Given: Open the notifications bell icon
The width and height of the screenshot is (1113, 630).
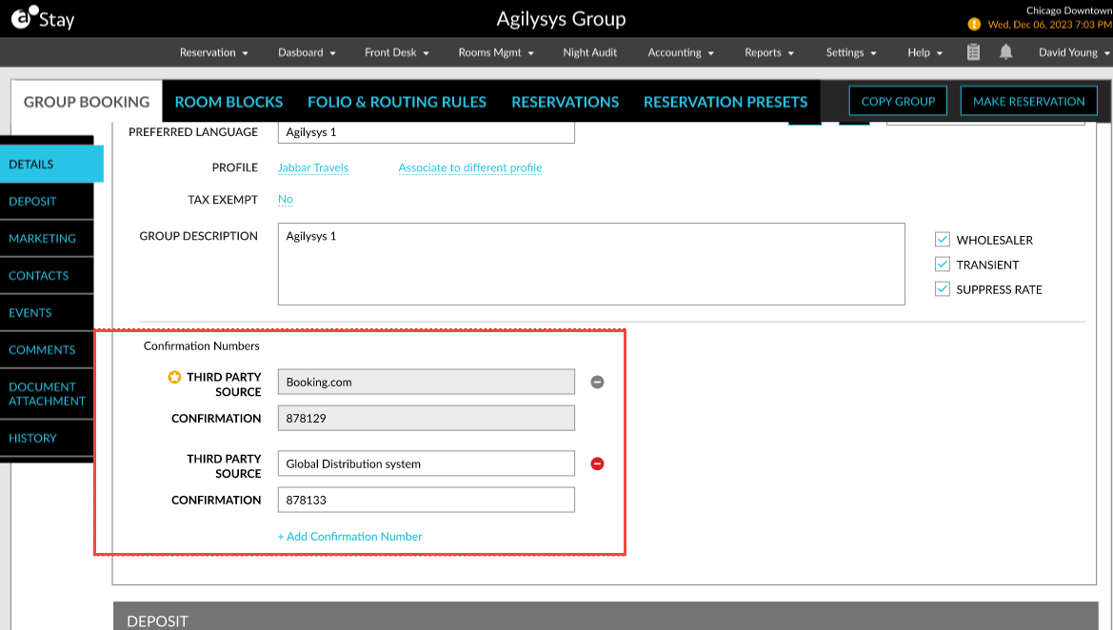Looking at the screenshot, I should coord(1005,51).
